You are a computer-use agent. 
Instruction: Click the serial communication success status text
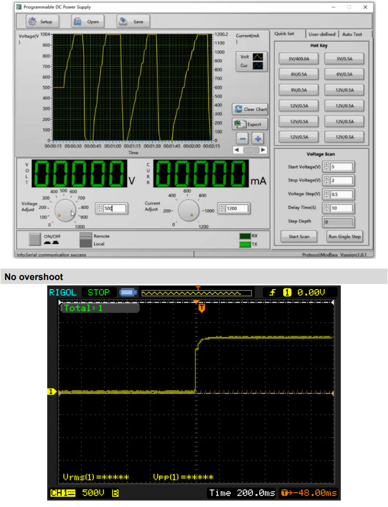(51, 255)
